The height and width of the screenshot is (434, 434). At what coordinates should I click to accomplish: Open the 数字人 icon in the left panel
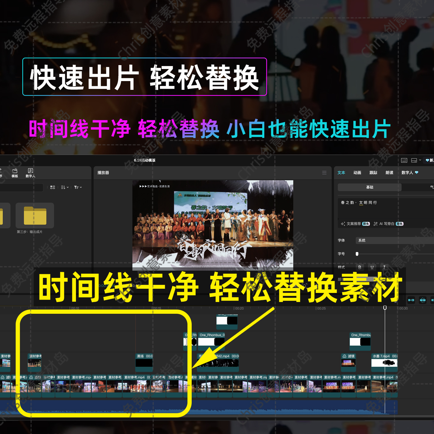pos(30,173)
